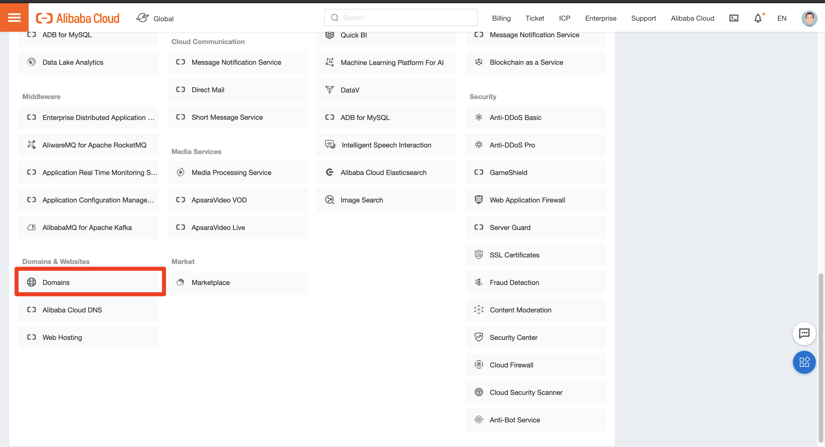The image size is (825, 447).
Task: Open the Global region selector
Action: click(x=155, y=18)
